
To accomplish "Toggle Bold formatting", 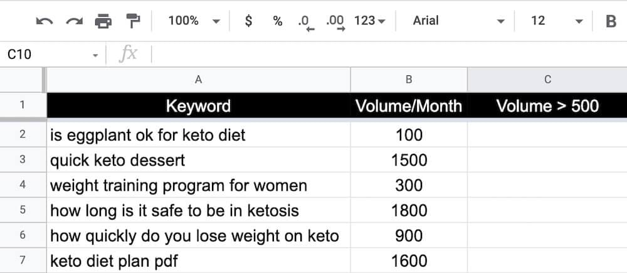I will pyautogui.click(x=611, y=21).
